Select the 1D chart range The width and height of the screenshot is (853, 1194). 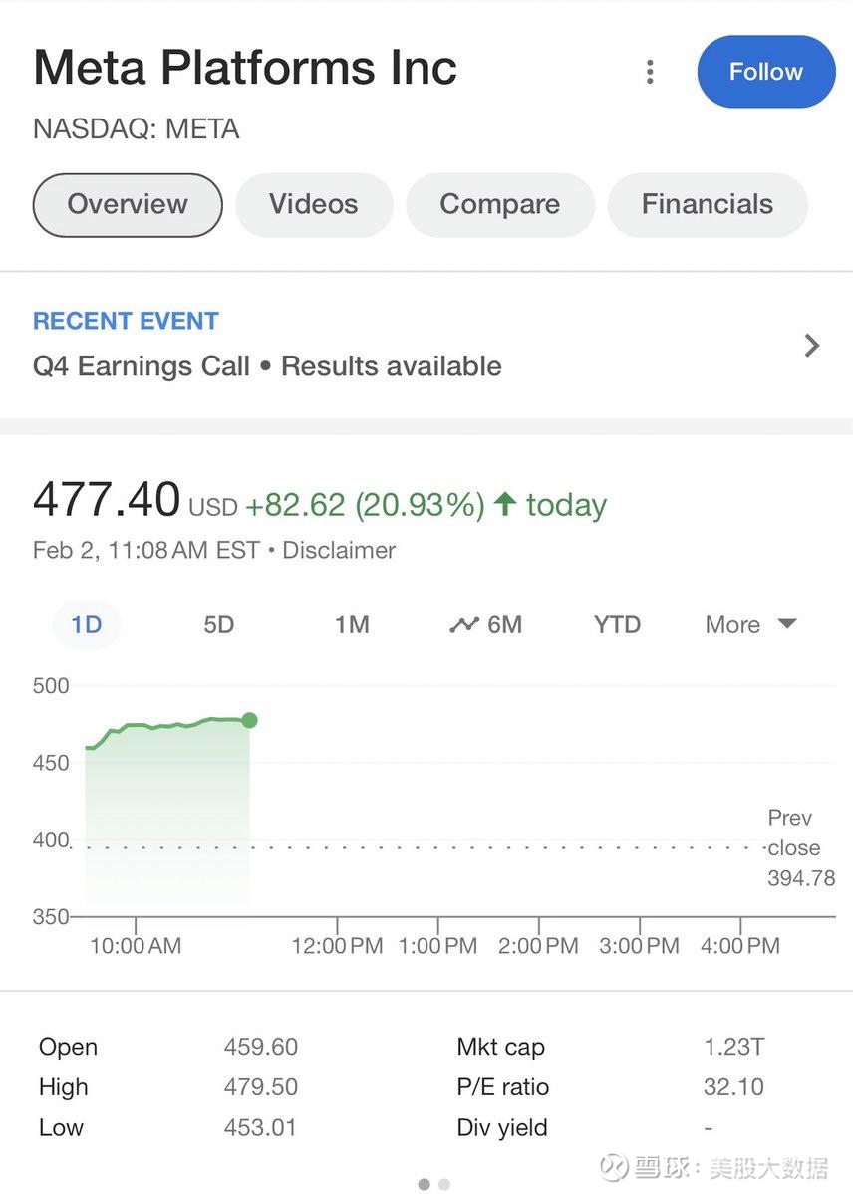(x=86, y=625)
